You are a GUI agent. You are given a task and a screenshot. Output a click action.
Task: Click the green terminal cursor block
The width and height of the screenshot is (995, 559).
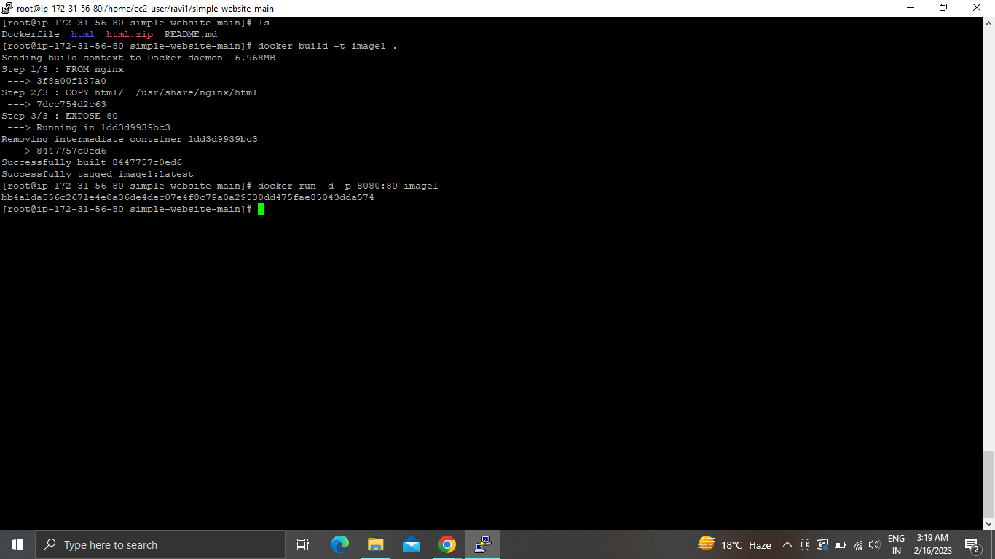coord(260,209)
